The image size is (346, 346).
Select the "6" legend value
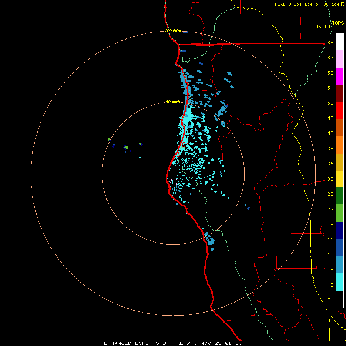click(x=332, y=270)
